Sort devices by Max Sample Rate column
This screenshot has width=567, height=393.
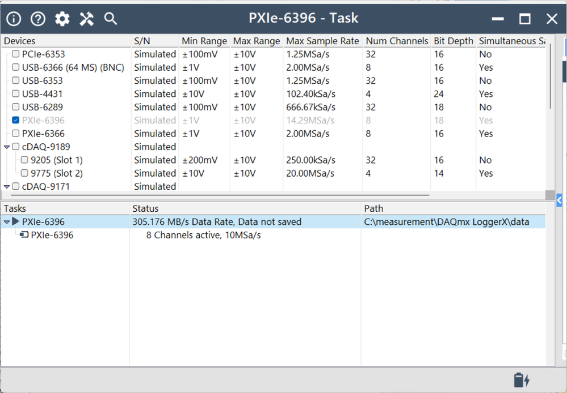pos(322,40)
